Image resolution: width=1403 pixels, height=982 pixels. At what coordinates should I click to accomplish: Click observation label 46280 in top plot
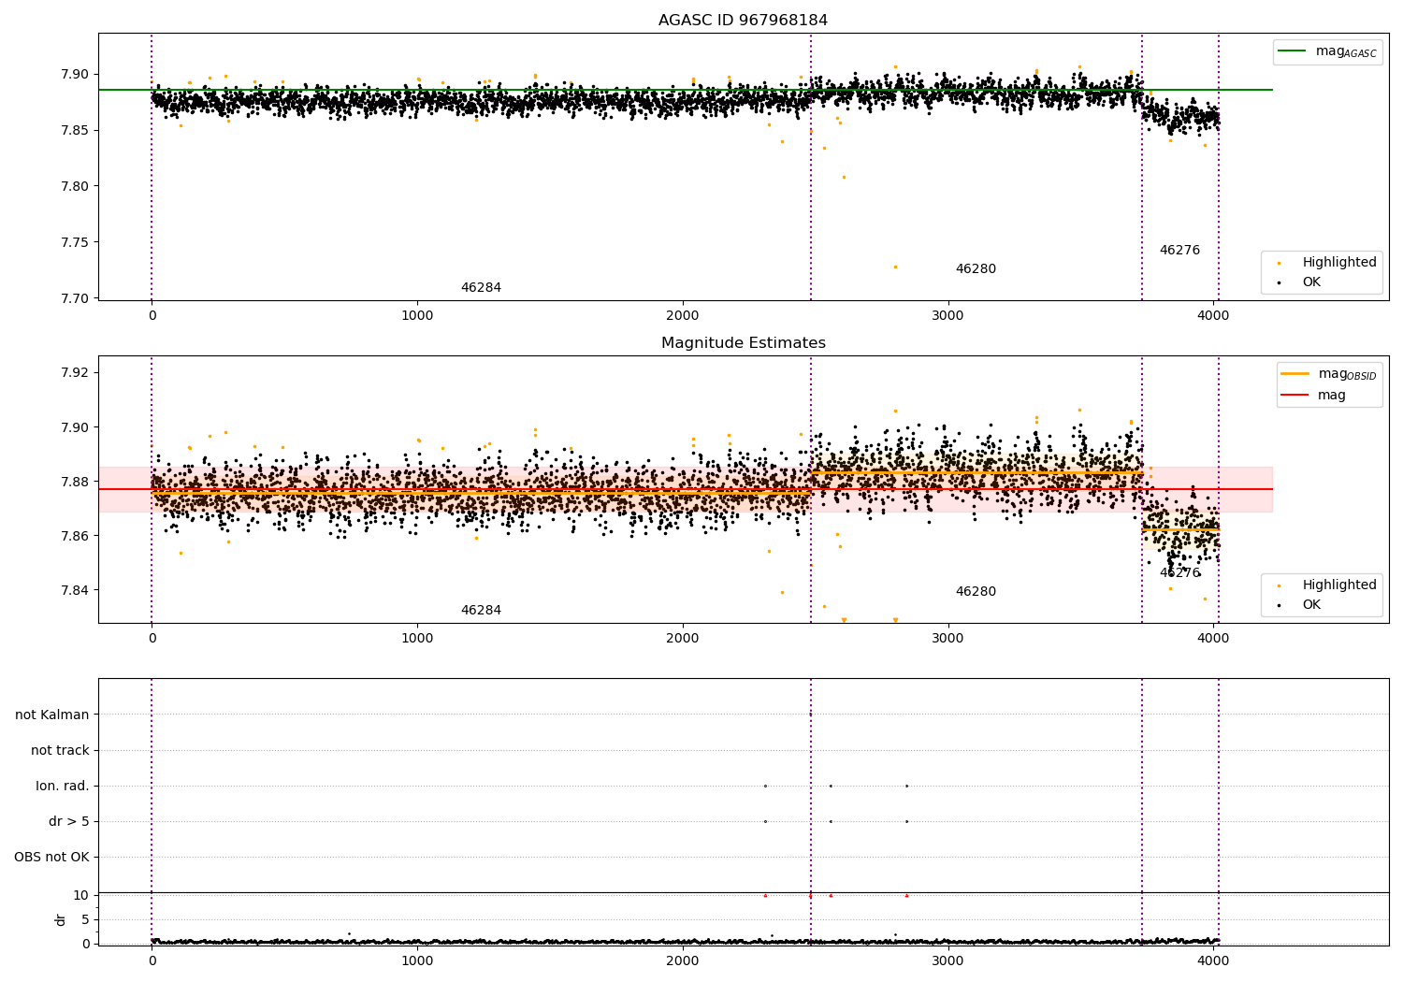pyautogui.click(x=976, y=269)
